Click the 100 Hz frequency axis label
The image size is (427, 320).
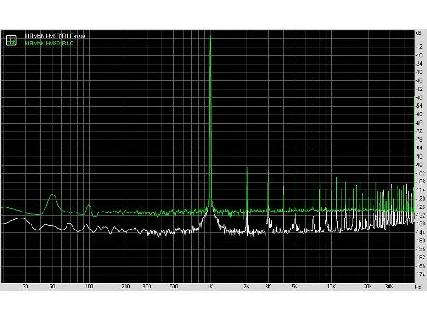[90, 287]
